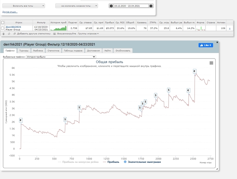Click the euro win marker near game 0
237x179 pixels.
click(x=21, y=120)
